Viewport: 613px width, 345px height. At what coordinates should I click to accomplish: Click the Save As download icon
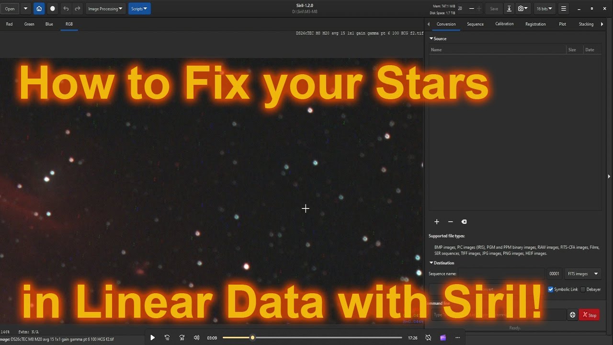point(509,9)
